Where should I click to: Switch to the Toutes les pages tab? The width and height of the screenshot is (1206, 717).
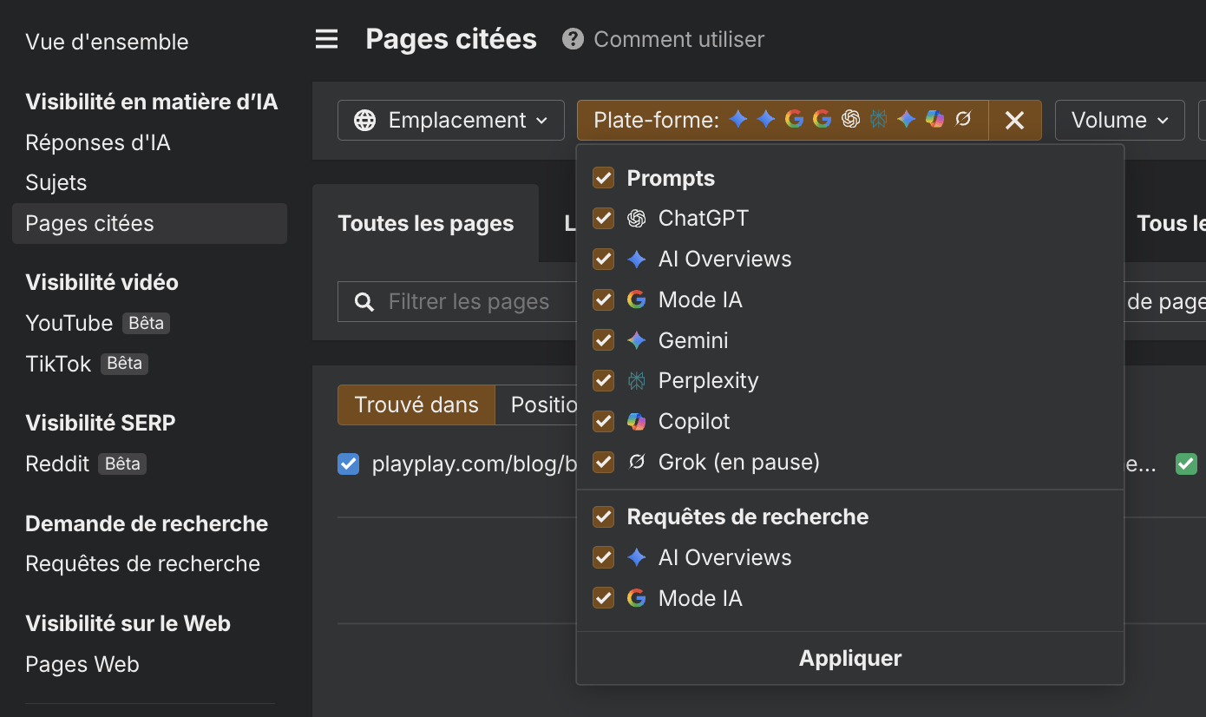[425, 223]
